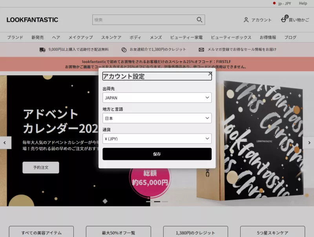Click the right carousel arrow
This screenshot has width=314, height=237.
(310, 143)
